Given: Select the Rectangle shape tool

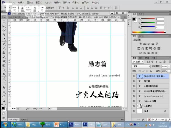Looking at the screenshot, I should pyautogui.click(x=4, y=92).
